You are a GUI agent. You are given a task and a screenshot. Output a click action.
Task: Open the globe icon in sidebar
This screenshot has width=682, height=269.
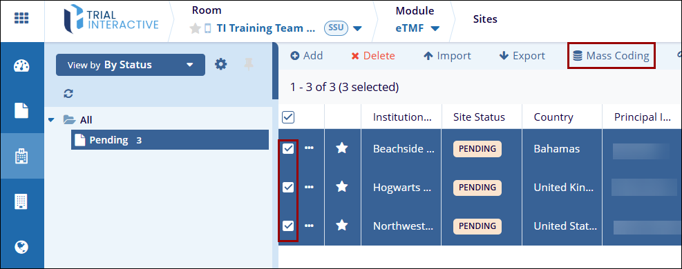pyautogui.click(x=21, y=247)
